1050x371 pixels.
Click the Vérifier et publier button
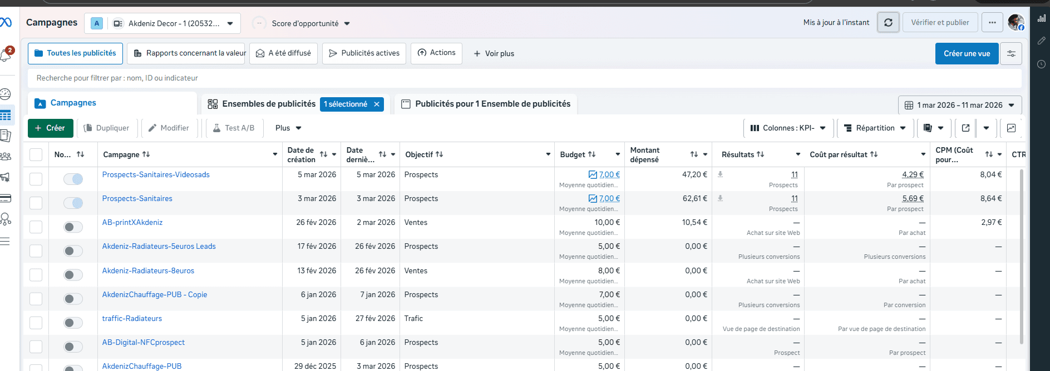(940, 23)
